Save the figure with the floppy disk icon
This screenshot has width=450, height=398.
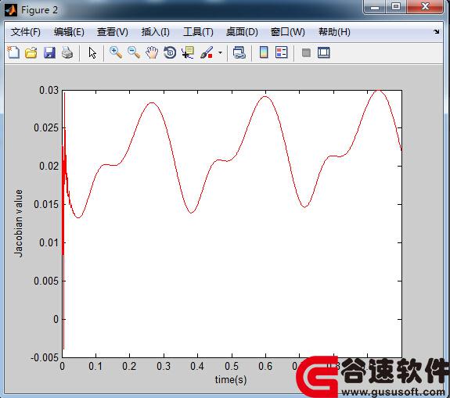coord(49,52)
